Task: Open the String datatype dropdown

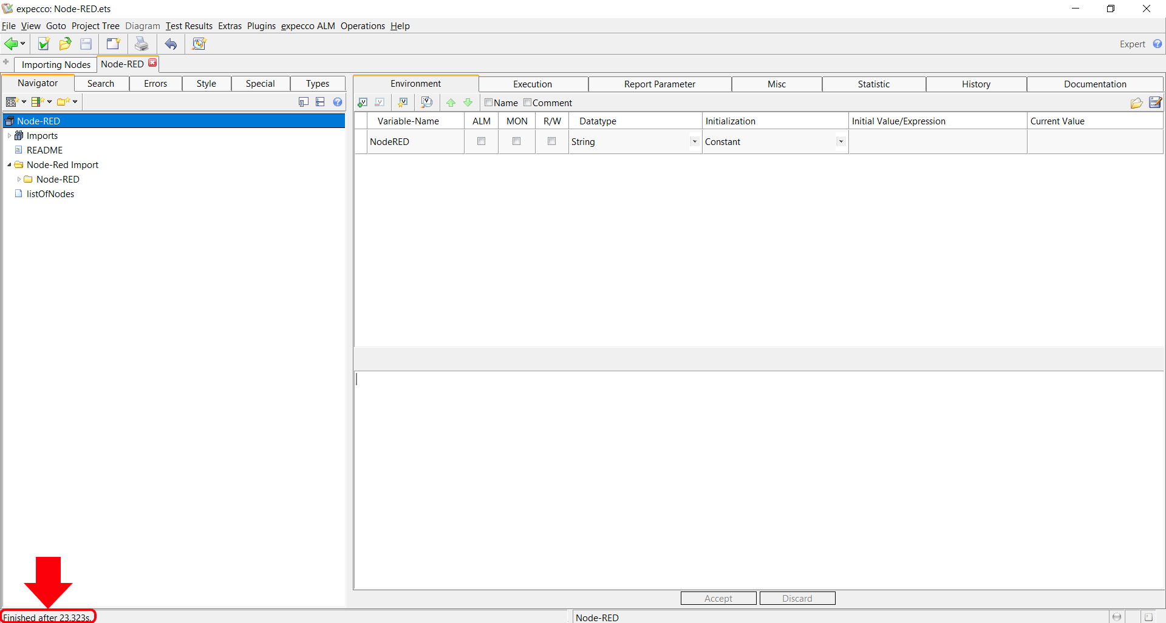Action: (x=694, y=141)
